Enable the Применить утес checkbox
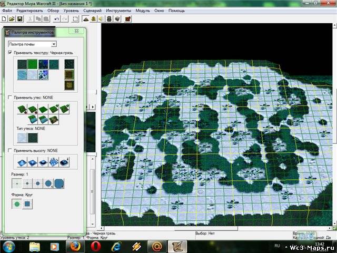The width and height of the screenshot is (337, 253). click(10, 98)
